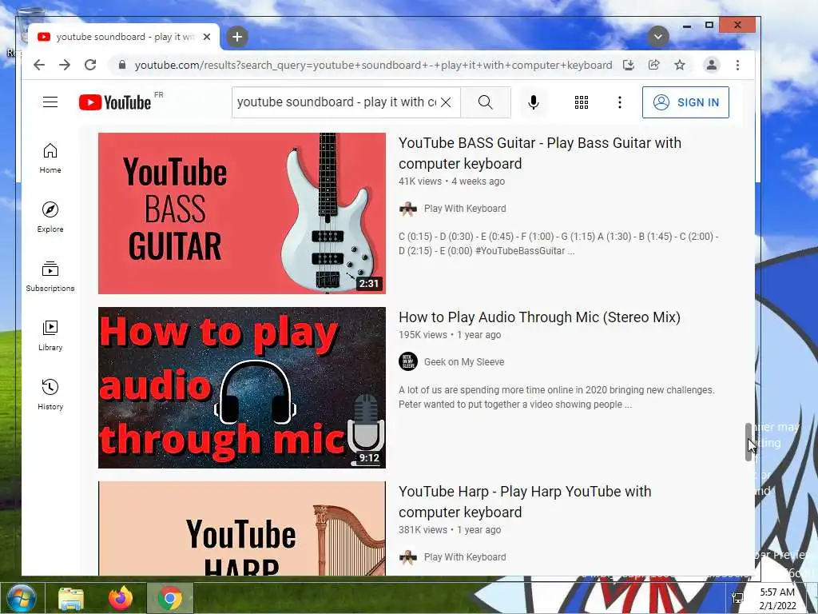Go to YouTube home via logo
Image resolution: width=818 pixels, height=614 pixels.
[x=115, y=102]
